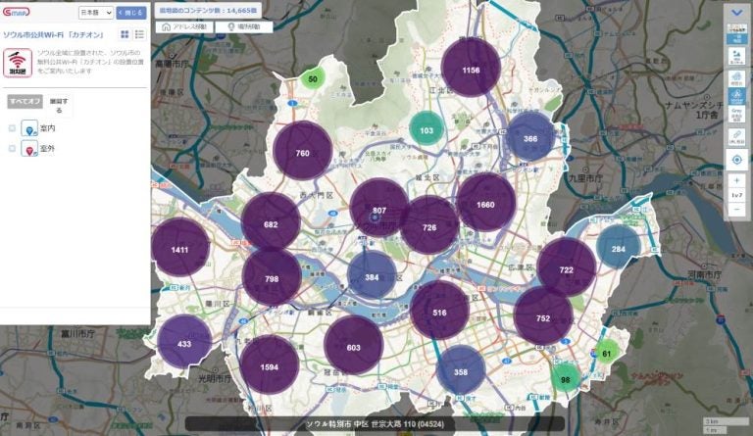Switch to the list view icon
Viewport: 753px width, 436px height.
click(x=139, y=35)
